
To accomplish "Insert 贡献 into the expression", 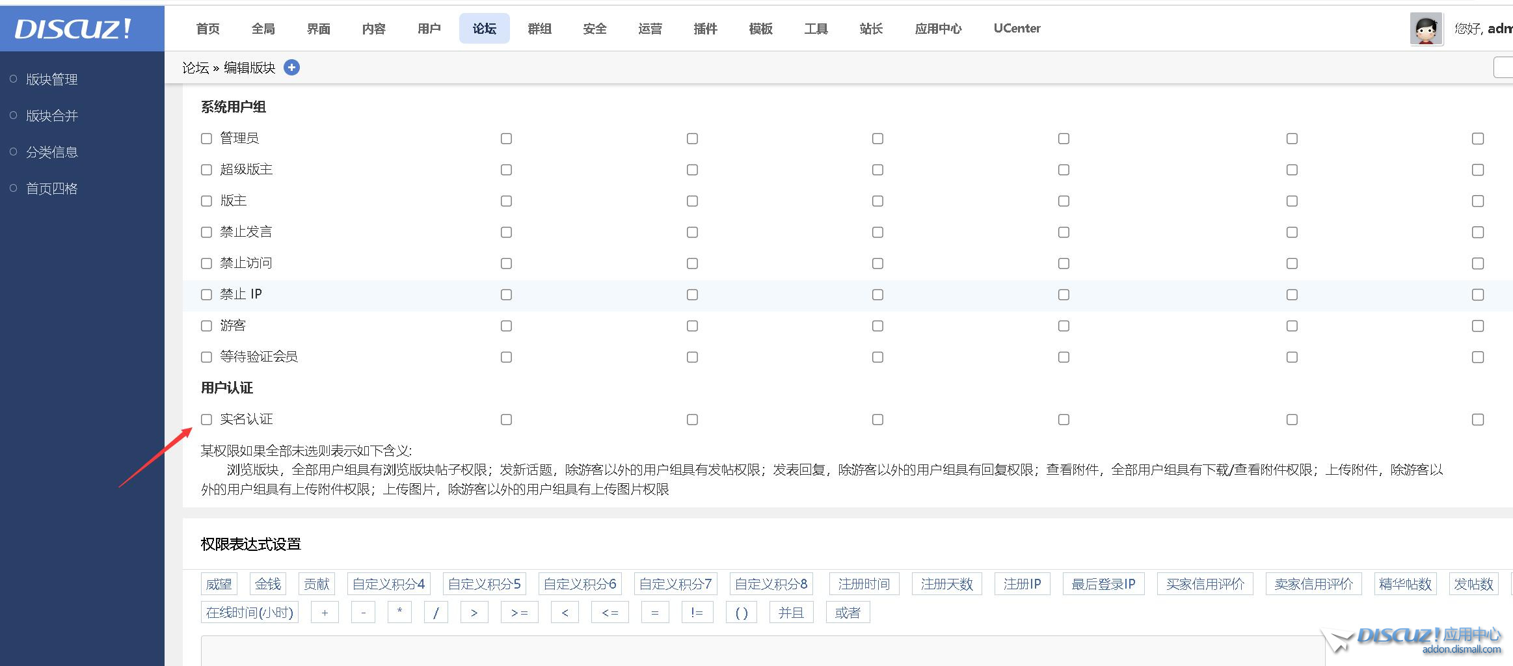I will [317, 584].
